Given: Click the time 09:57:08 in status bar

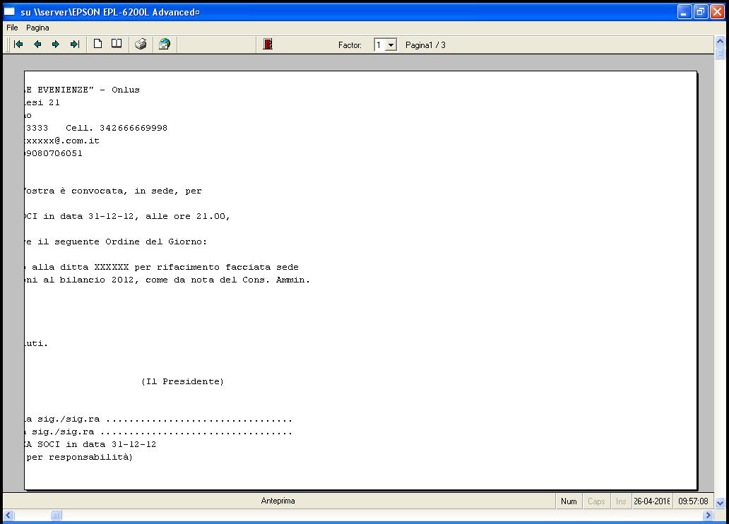Looking at the screenshot, I should click(x=693, y=501).
